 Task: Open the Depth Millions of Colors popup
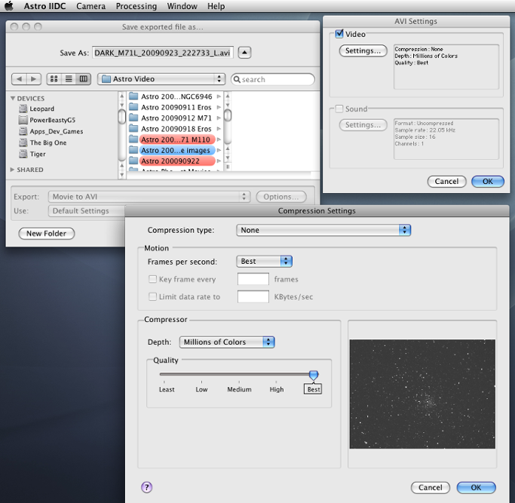click(227, 342)
